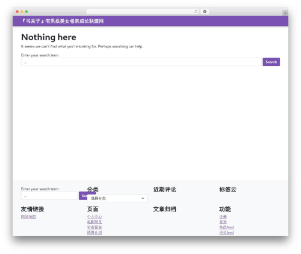Viewport: 301px width, 254px height.
Task: Click the browser address bar
Action: [x=143, y=11]
